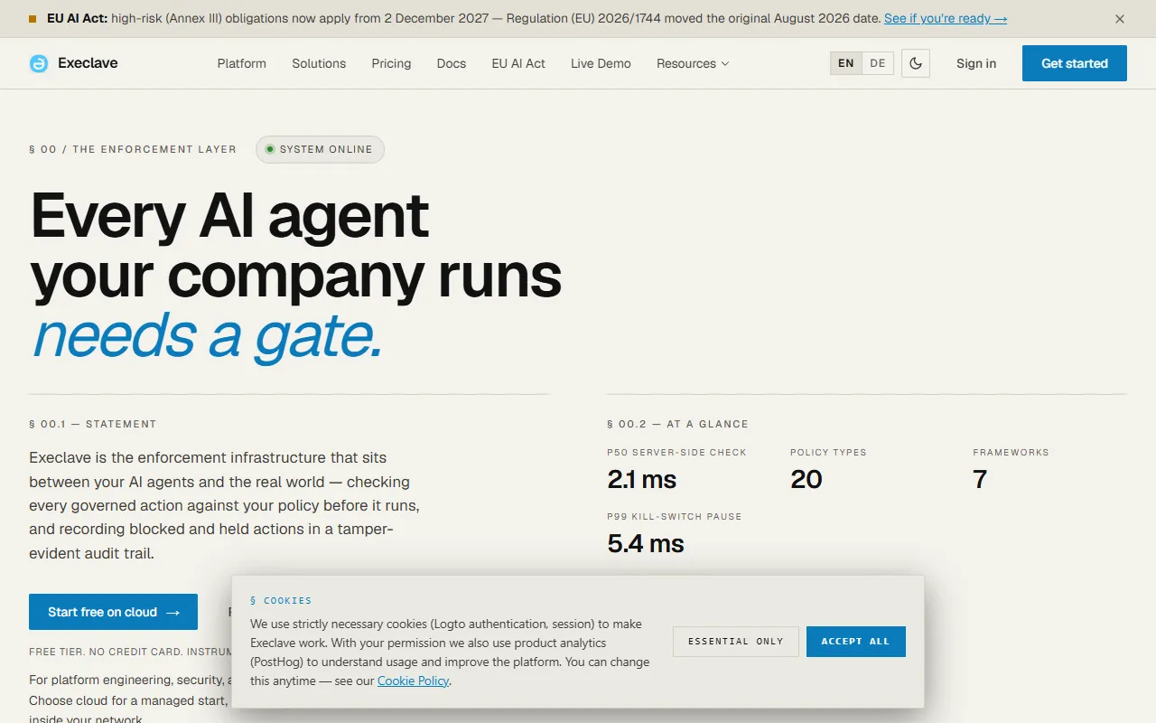Toggle dark mode moon icon

(916, 63)
